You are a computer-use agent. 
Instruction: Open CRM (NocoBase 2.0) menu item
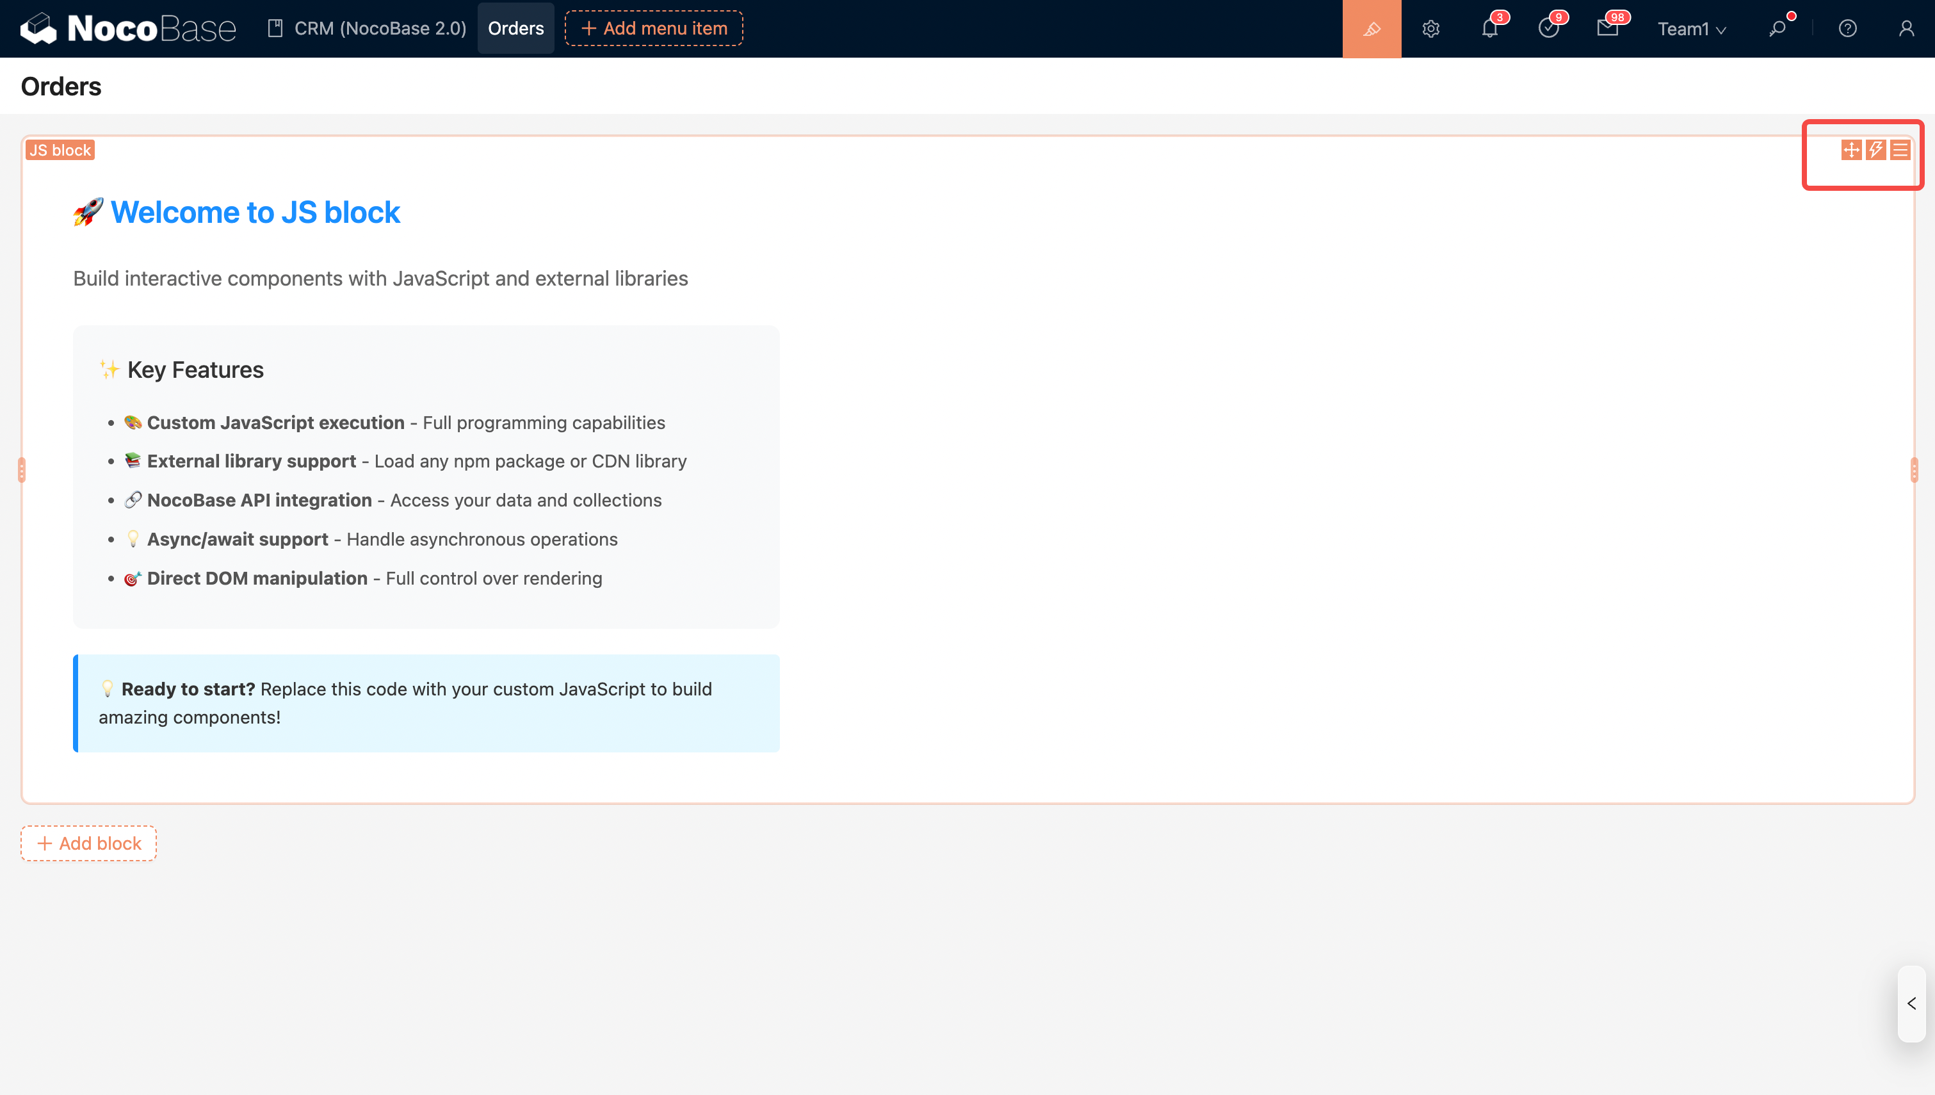pos(368,29)
